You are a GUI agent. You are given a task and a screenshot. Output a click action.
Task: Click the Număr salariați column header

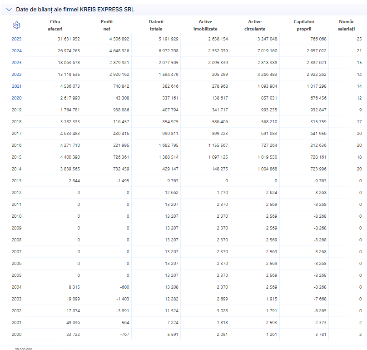click(x=347, y=25)
